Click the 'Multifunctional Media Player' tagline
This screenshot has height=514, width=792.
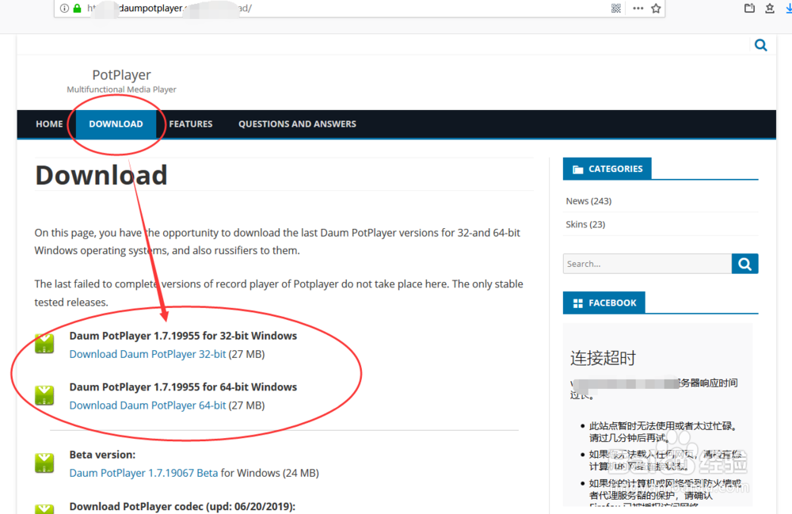pos(121,89)
